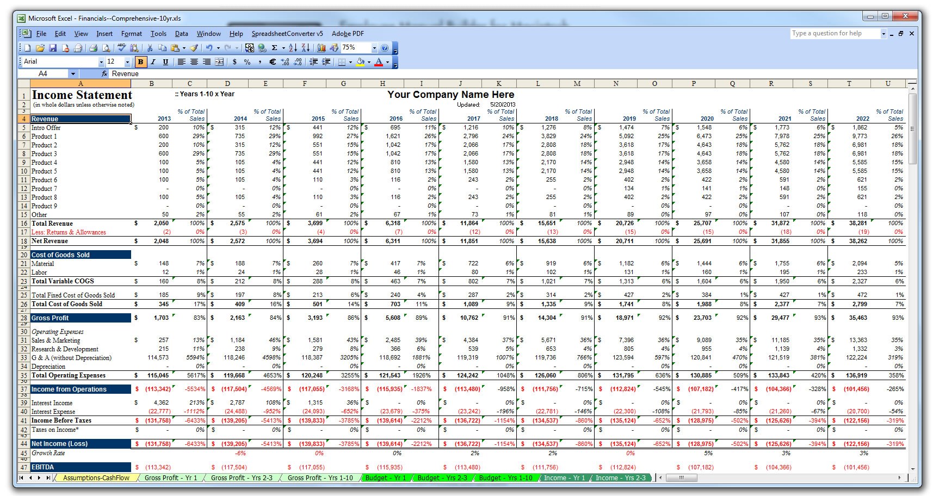The height and width of the screenshot is (496, 933).
Task: Toggle italic formatting on
Action: 153,62
